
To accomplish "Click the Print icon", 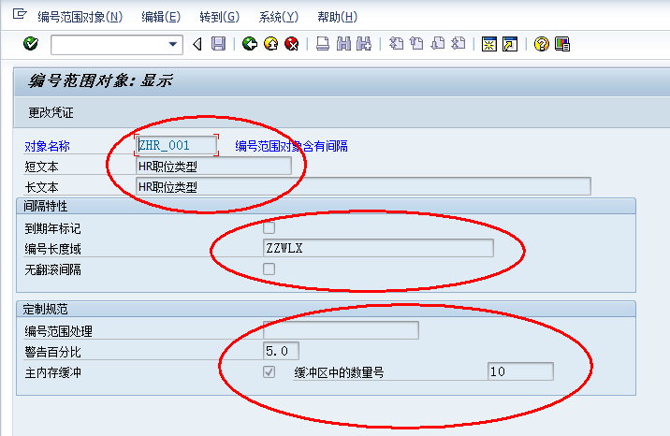I will 323,44.
